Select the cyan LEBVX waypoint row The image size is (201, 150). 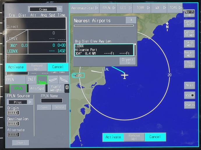tap(36, 48)
